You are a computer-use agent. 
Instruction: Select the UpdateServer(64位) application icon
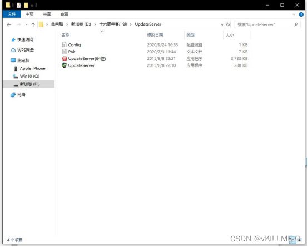coord(64,58)
